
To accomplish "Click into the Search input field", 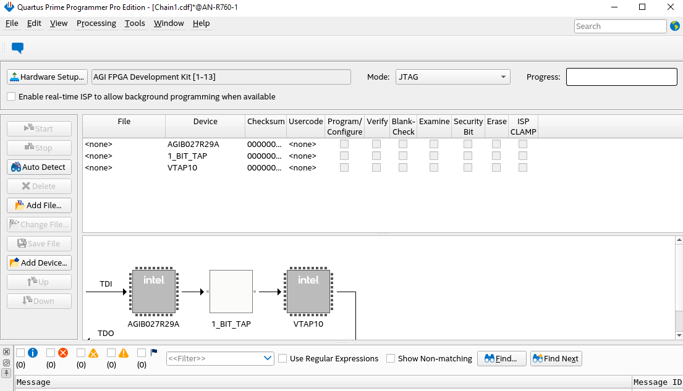I will click(x=620, y=26).
